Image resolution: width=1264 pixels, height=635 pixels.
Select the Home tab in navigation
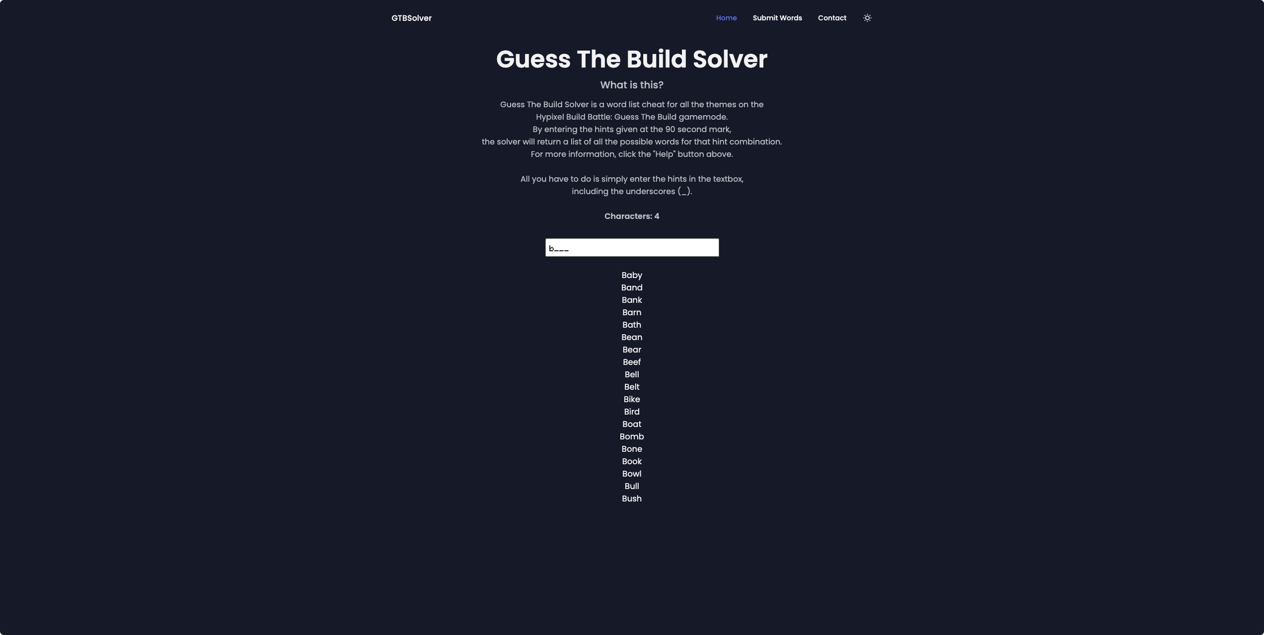coord(726,18)
